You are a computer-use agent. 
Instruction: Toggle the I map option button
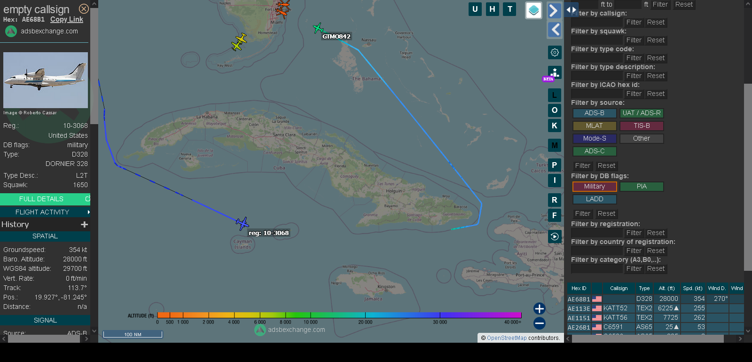pyautogui.click(x=555, y=180)
